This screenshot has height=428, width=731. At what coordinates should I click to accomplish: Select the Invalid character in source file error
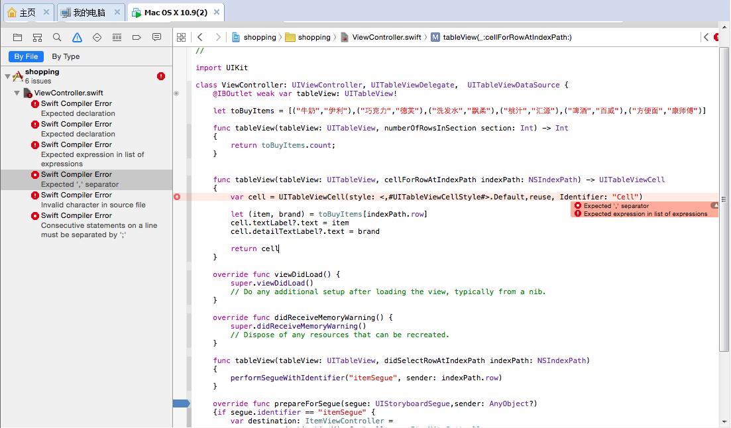coord(87,200)
